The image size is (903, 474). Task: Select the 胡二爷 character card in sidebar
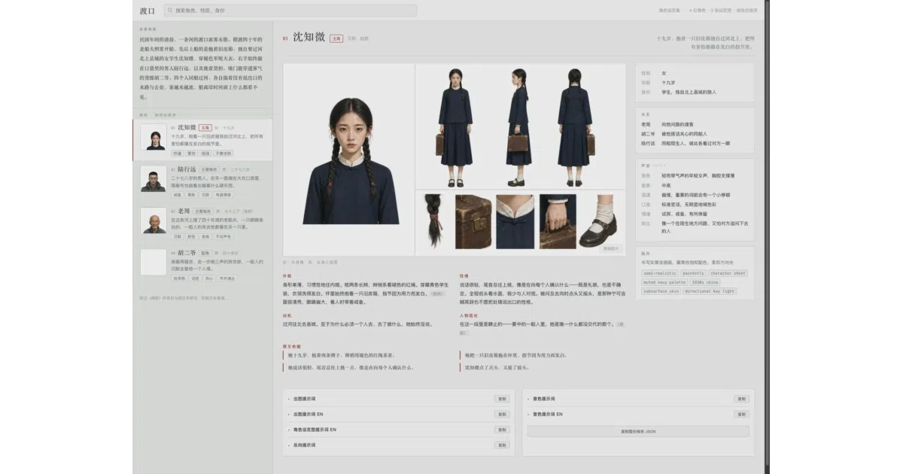202,264
